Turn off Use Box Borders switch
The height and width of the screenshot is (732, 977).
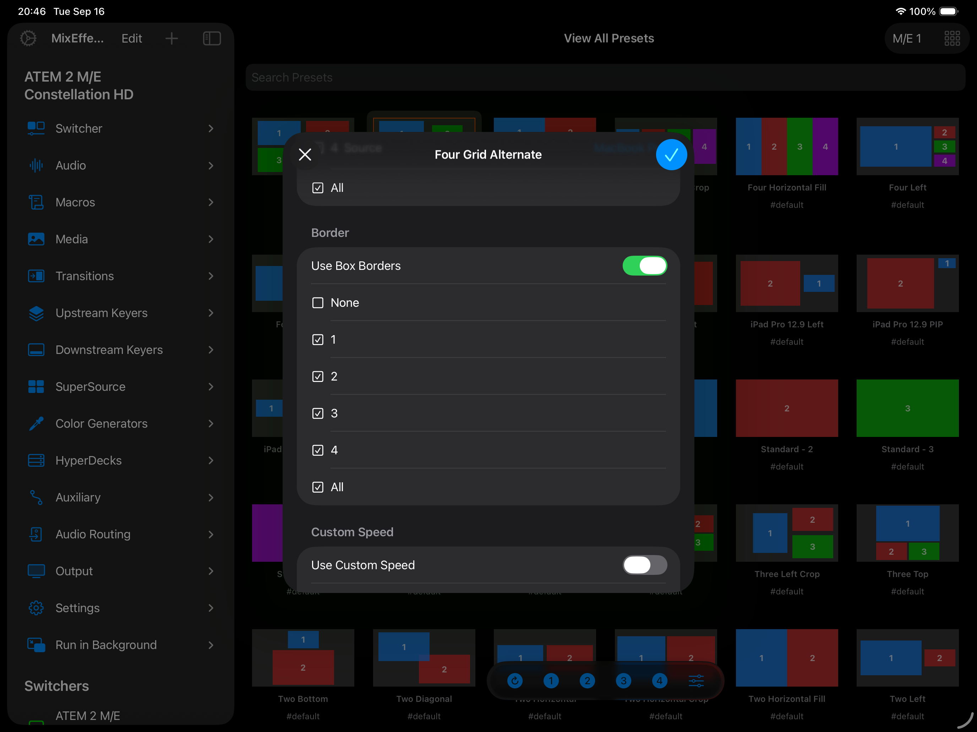tap(644, 266)
